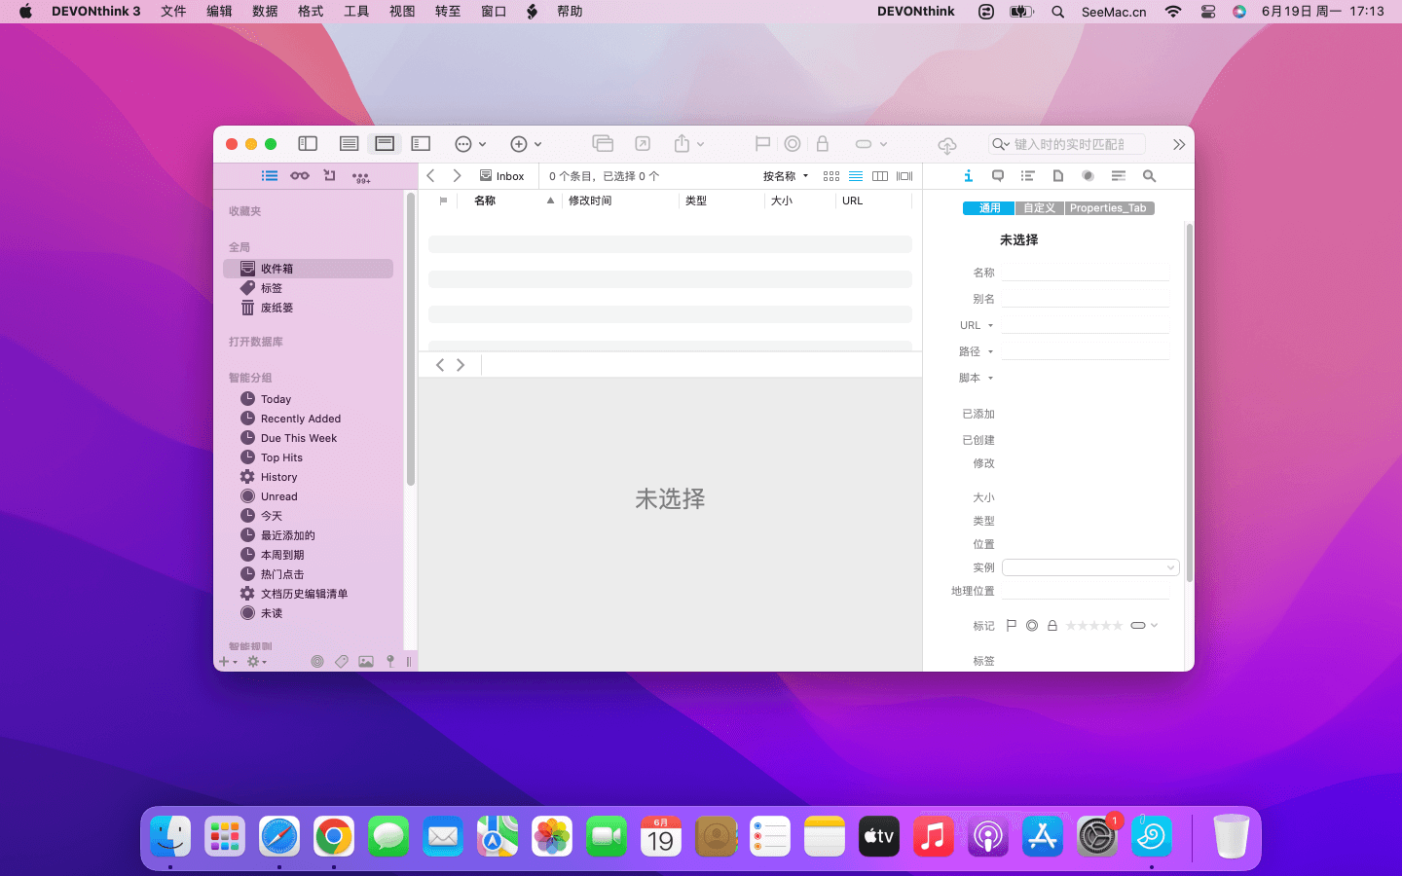Switch to list view
Screen dimensions: 1402x876
point(856,176)
